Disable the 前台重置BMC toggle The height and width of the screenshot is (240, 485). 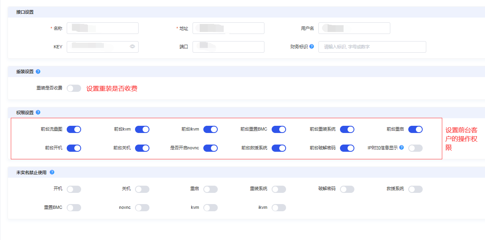279,129
